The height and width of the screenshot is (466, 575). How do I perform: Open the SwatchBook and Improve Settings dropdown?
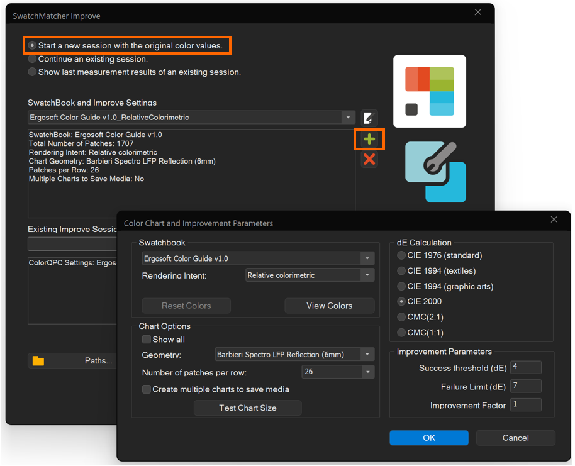191,118
